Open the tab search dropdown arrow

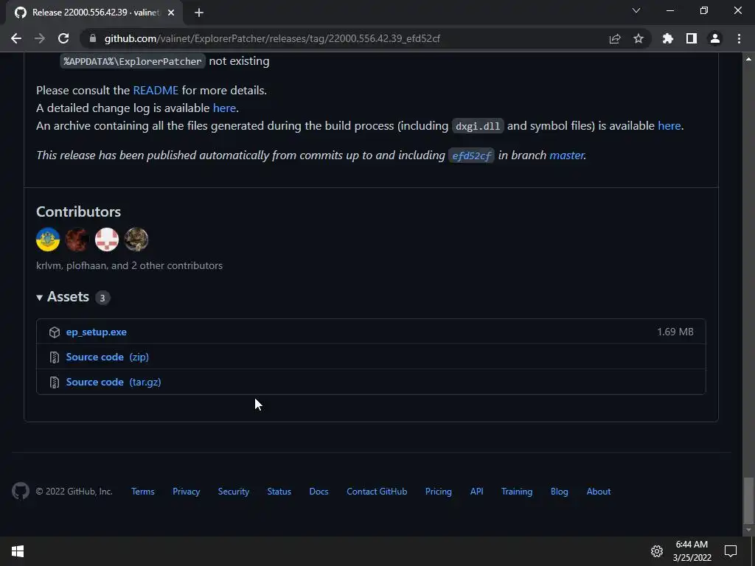click(636, 10)
